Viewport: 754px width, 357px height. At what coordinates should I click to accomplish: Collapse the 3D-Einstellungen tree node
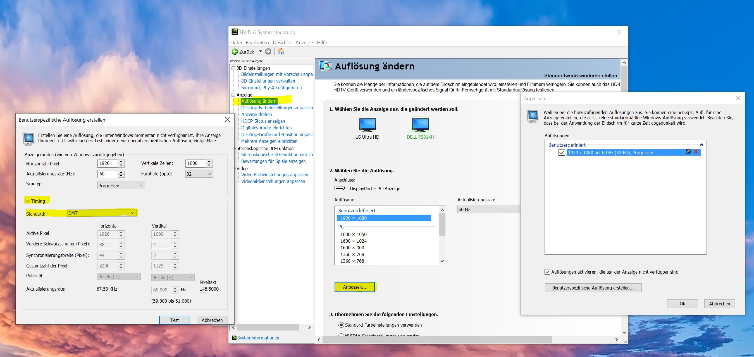tap(233, 68)
